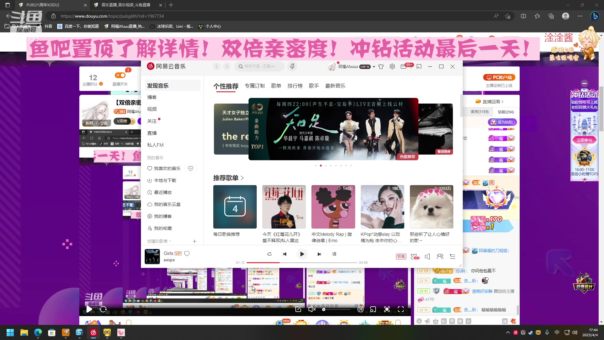Open the current playlist queue icon
The width and height of the screenshot is (604, 340).
pos(453,257)
